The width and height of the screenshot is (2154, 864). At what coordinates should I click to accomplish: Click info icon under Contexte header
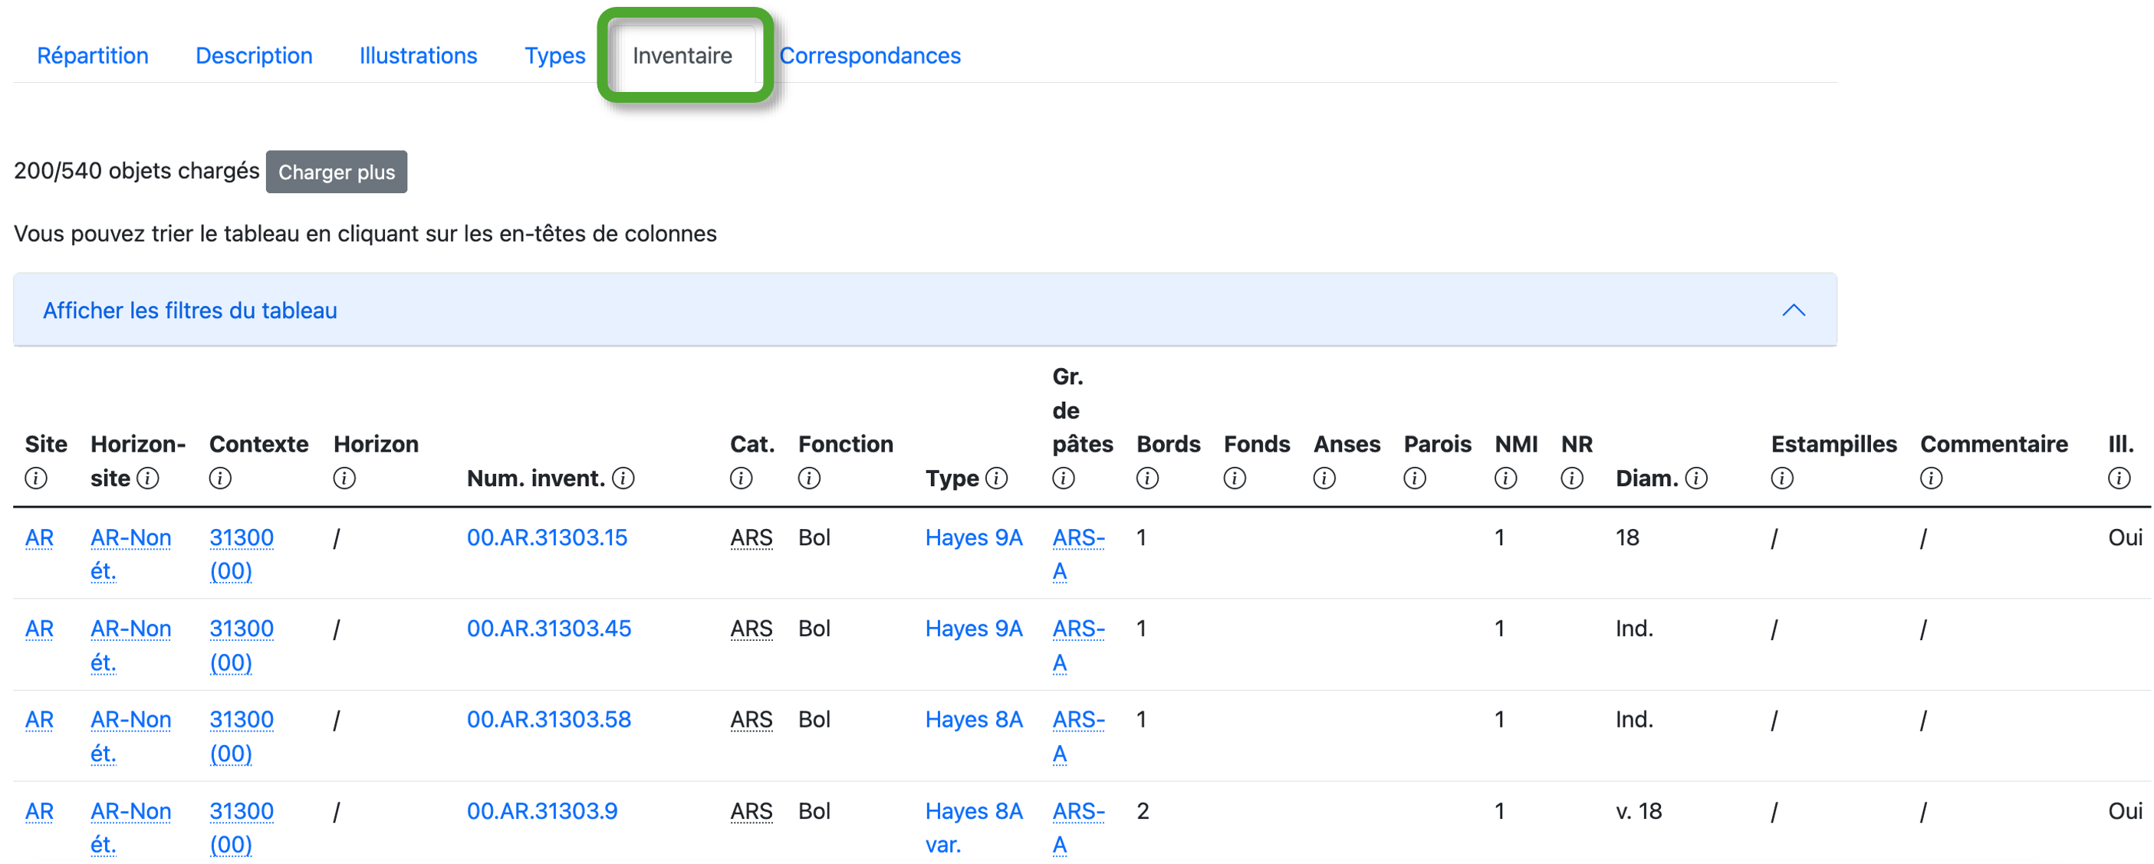(220, 479)
